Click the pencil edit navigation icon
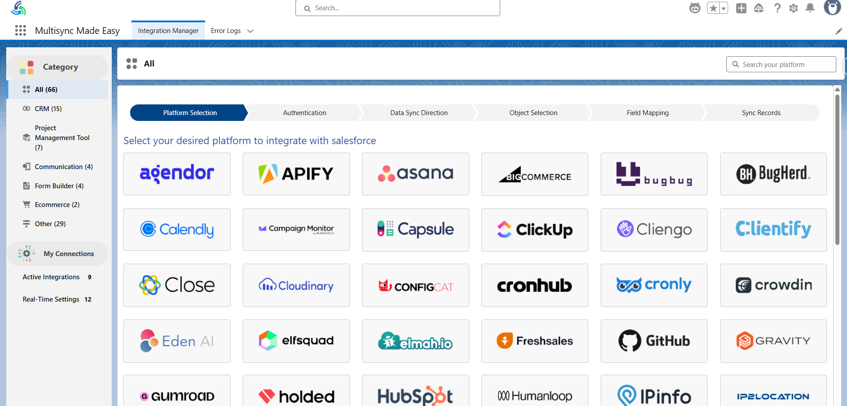847x406 pixels. (839, 31)
